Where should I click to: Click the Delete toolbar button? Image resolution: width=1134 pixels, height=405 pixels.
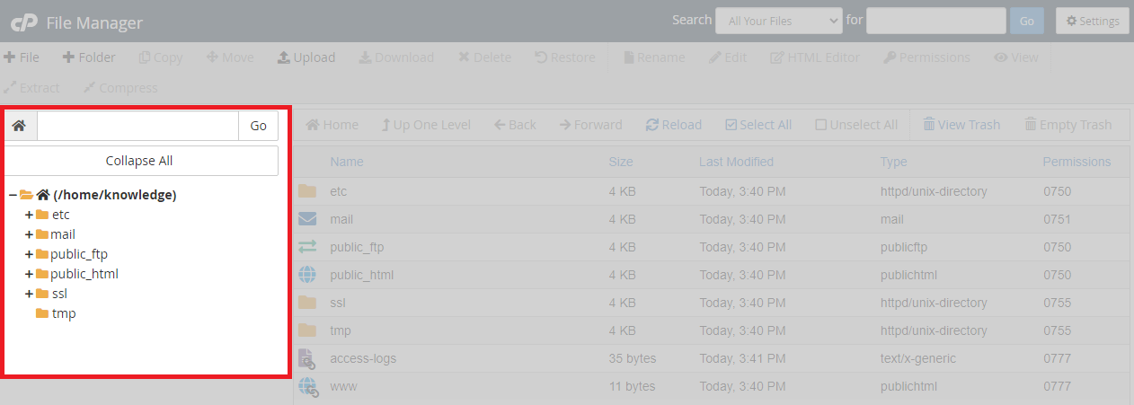click(x=484, y=57)
